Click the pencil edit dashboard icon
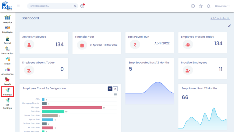Screen dimensions: 234x132 (229, 26)
